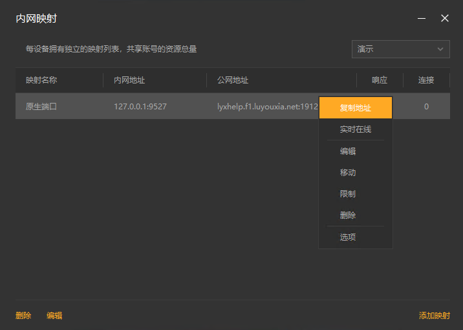Image resolution: width=463 pixels, height=330 pixels.
Task: Click the connection count 0 cell
Action: point(426,107)
